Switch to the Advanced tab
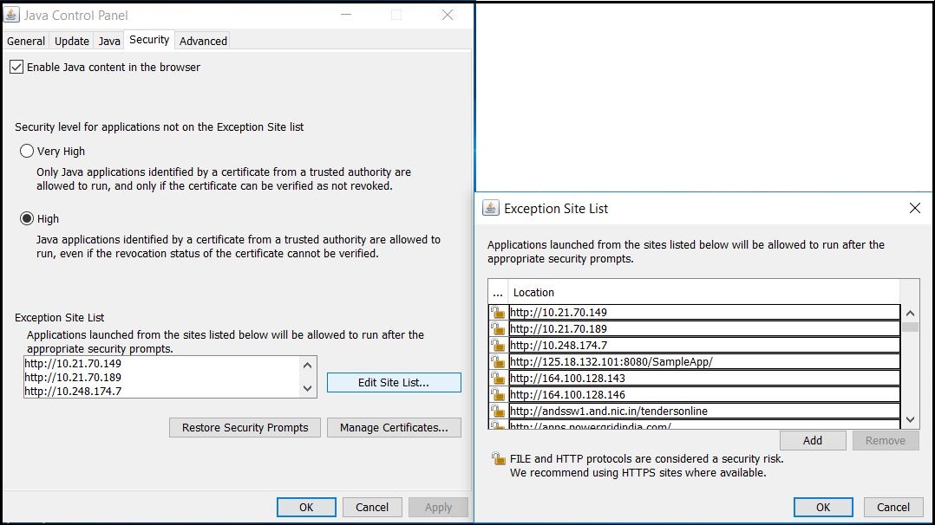The height and width of the screenshot is (525, 935). (x=202, y=40)
